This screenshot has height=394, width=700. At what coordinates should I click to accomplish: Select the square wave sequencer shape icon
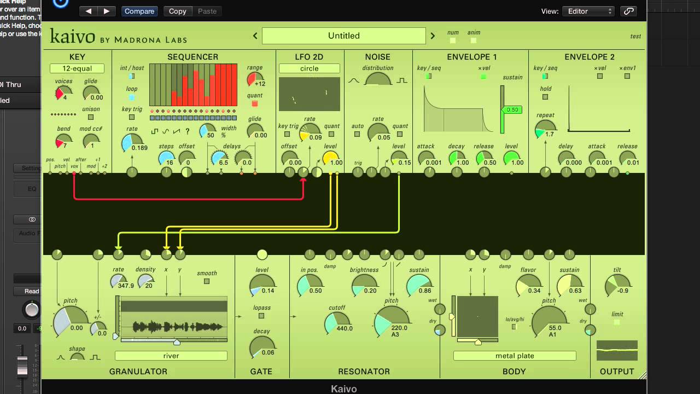[155, 131]
